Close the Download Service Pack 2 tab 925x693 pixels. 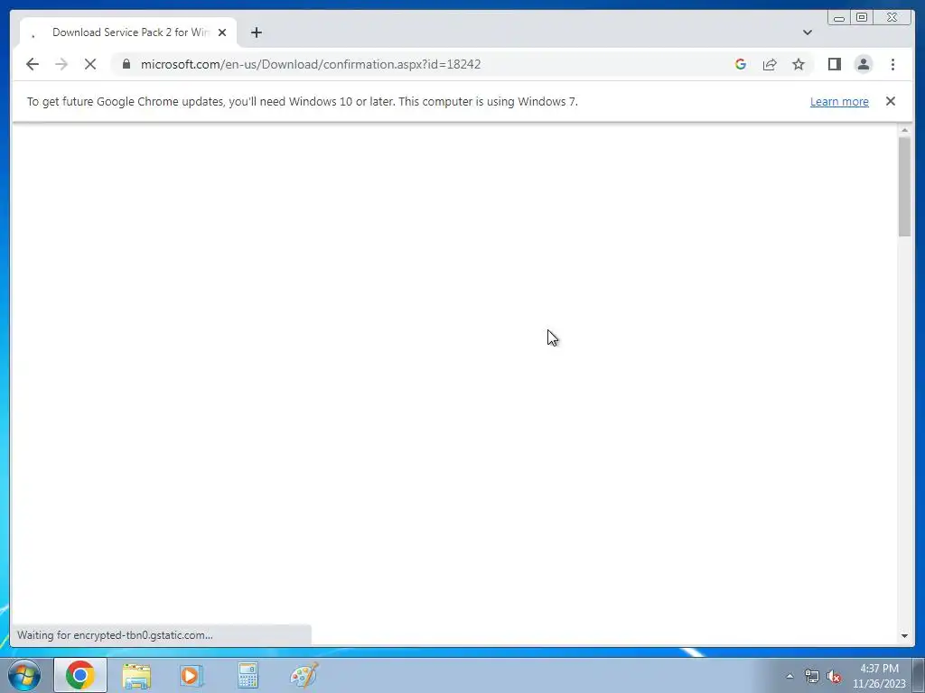222,32
